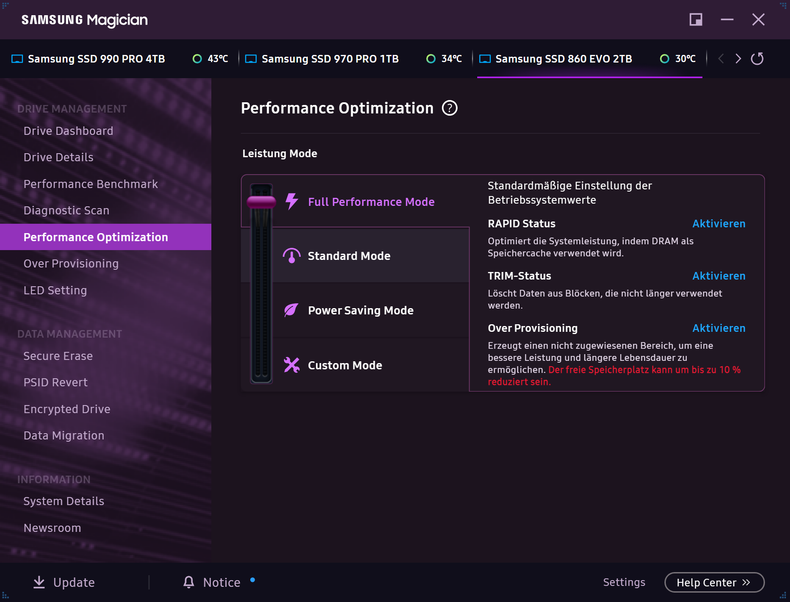Click the health circle beside 30°C
The image size is (790, 602).
[x=664, y=59]
